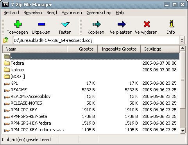Click the parent directory '..' folder icon
Screen dimensions: 188x145
(x=7, y=56)
